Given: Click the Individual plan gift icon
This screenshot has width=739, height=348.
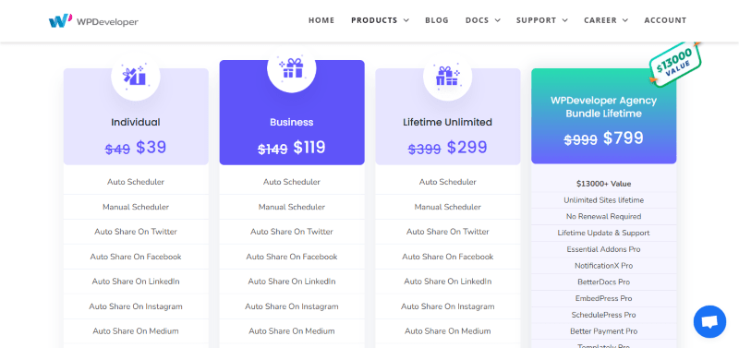Looking at the screenshot, I should (x=135, y=77).
